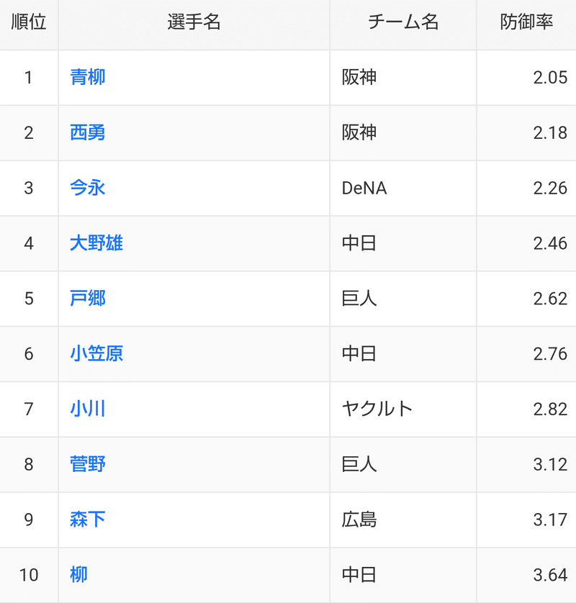Click the 順位 column header

tap(29, 22)
